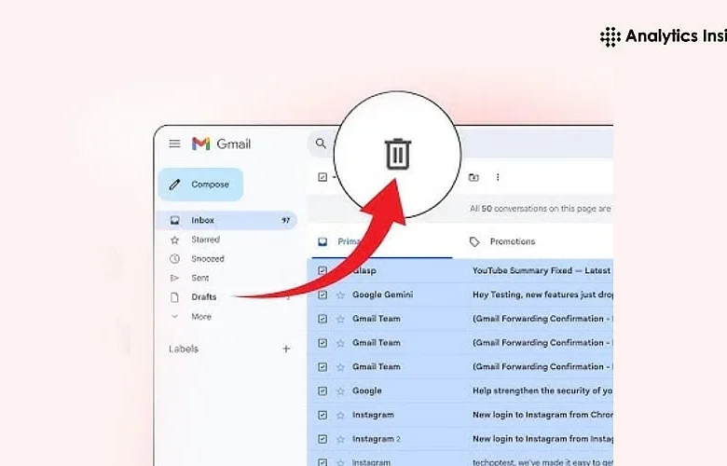
Task: Open the Starred folder
Action: 205,240
